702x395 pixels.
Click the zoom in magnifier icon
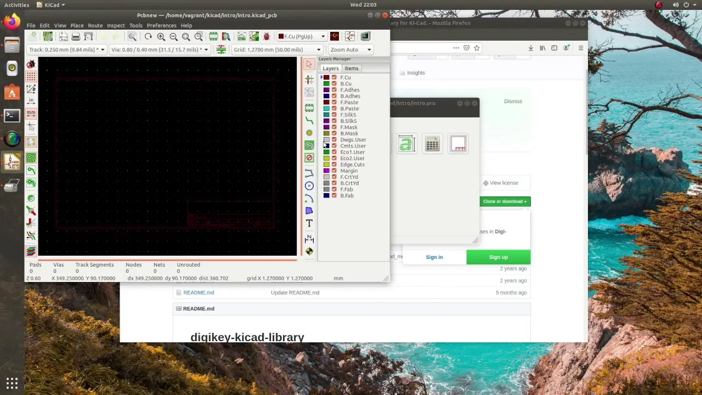click(x=161, y=37)
